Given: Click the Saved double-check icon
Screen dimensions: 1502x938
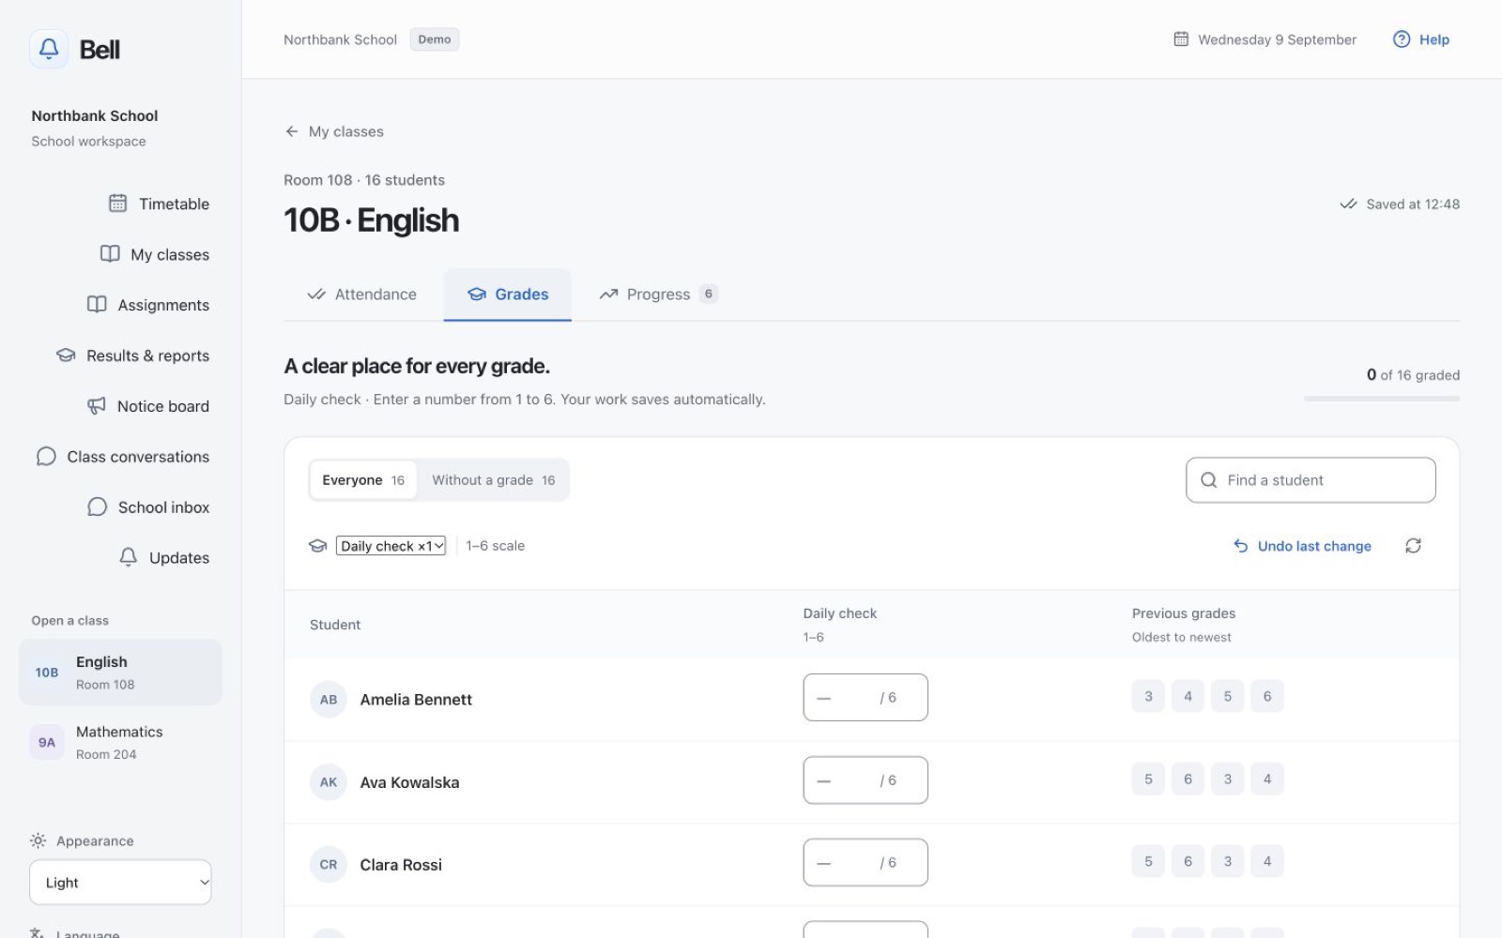Looking at the screenshot, I should [1348, 204].
